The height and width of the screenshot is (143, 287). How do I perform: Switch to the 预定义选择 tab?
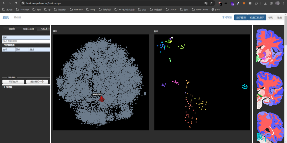coord(29,29)
